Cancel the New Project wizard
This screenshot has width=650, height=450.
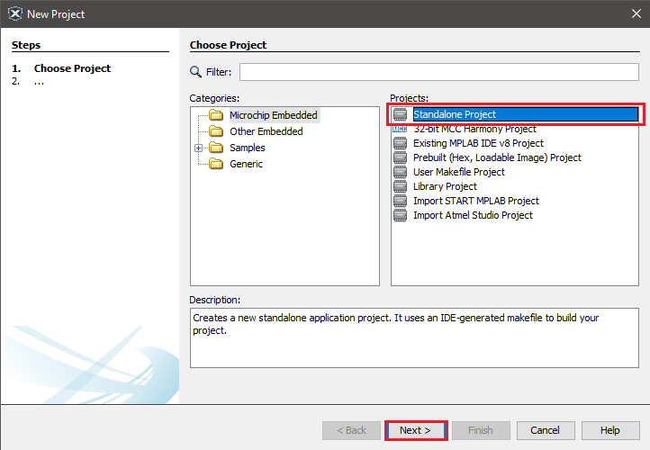(546, 430)
